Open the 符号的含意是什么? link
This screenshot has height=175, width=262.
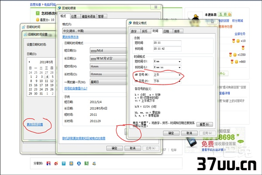tap(76, 88)
